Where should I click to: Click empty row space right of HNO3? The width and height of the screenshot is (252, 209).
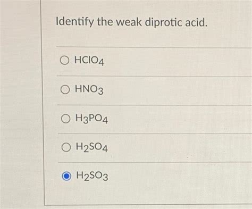click(177, 90)
